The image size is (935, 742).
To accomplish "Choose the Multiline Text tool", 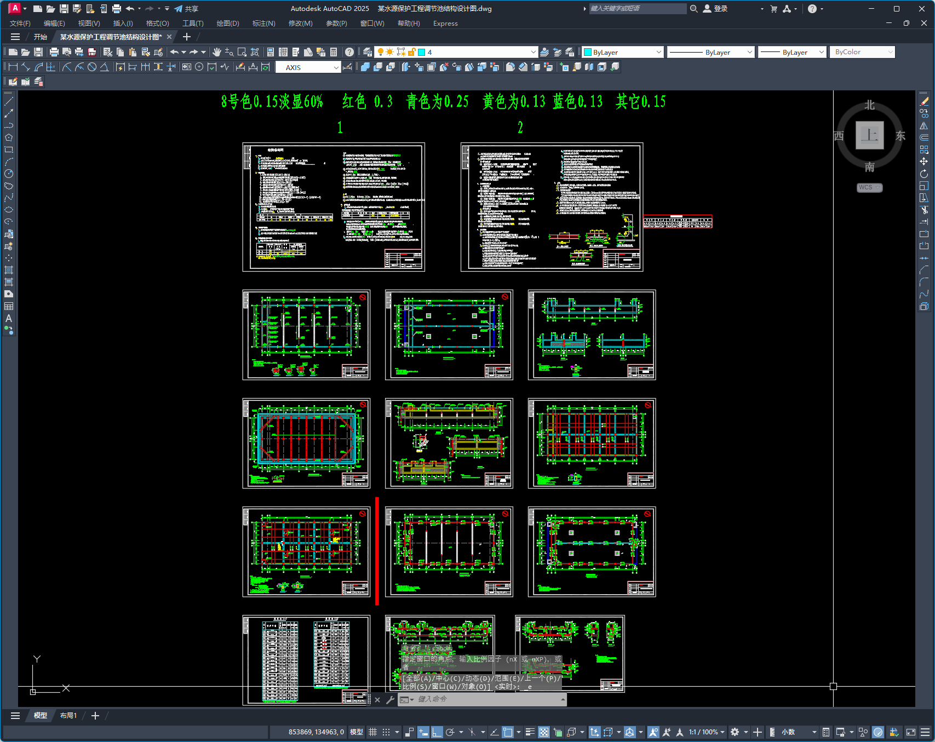I will (9, 318).
